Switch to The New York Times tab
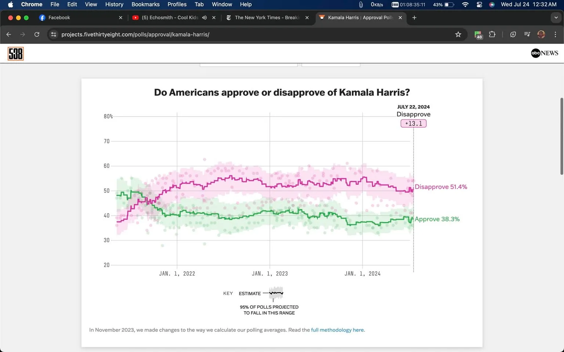The height and width of the screenshot is (352, 564). pos(264,17)
